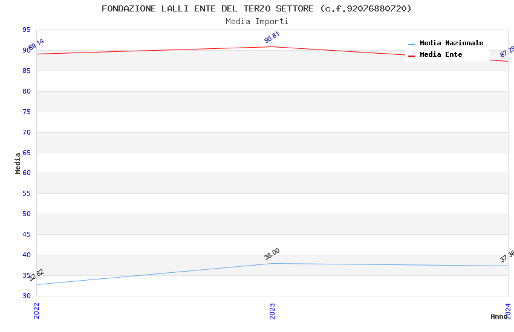Click the red Media Ente legend swatch
This screenshot has height=332, width=514.
click(x=411, y=56)
